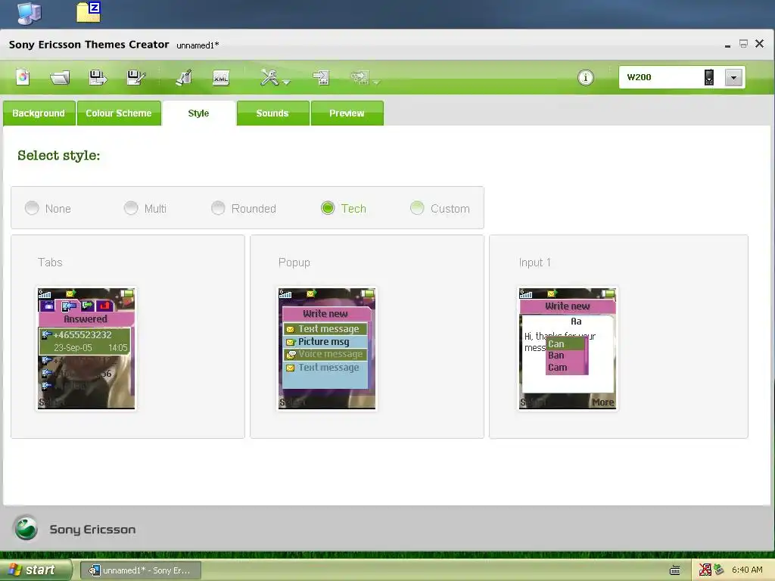Viewport: 775px width, 581px height.
Task: Open the Windows start button
Action: pyautogui.click(x=35, y=570)
